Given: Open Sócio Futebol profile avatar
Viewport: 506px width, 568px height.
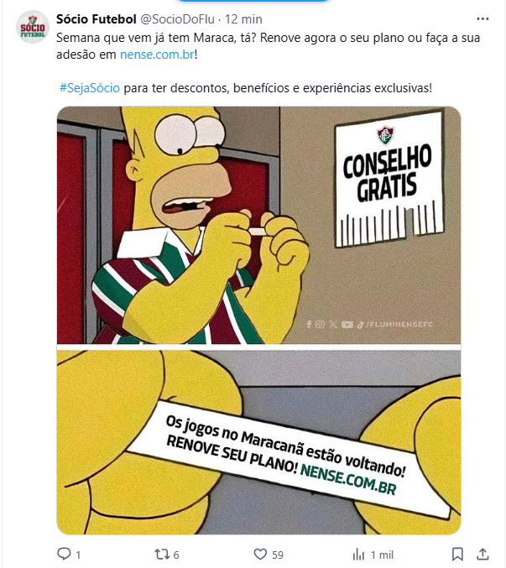Looking at the screenshot, I should [33, 27].
